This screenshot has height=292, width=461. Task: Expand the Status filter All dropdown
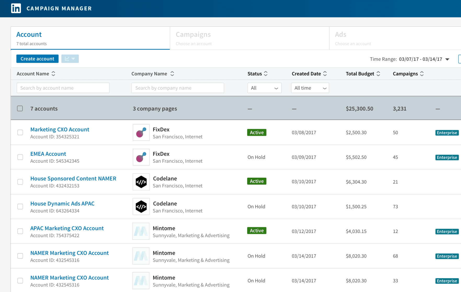point(264,88)
